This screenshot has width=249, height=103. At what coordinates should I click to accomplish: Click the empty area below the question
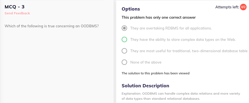(x=57, y=67)
